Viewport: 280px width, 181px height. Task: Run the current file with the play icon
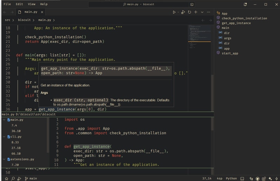pos(174,12)
